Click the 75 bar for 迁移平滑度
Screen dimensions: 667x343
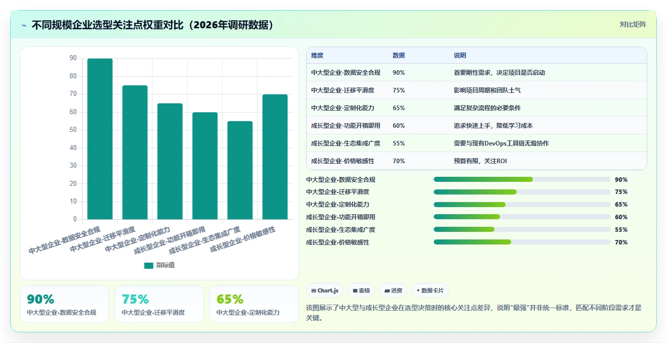click(135, 152)
